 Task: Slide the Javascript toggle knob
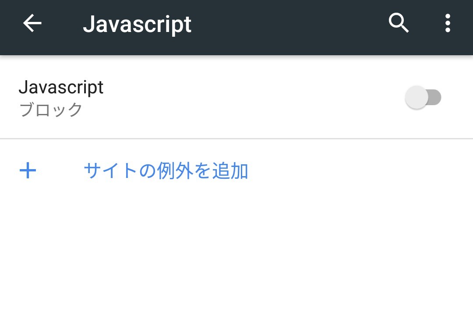(417, 97)
